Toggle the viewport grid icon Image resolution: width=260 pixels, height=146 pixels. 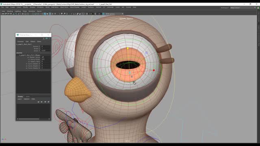coord(23,14)
